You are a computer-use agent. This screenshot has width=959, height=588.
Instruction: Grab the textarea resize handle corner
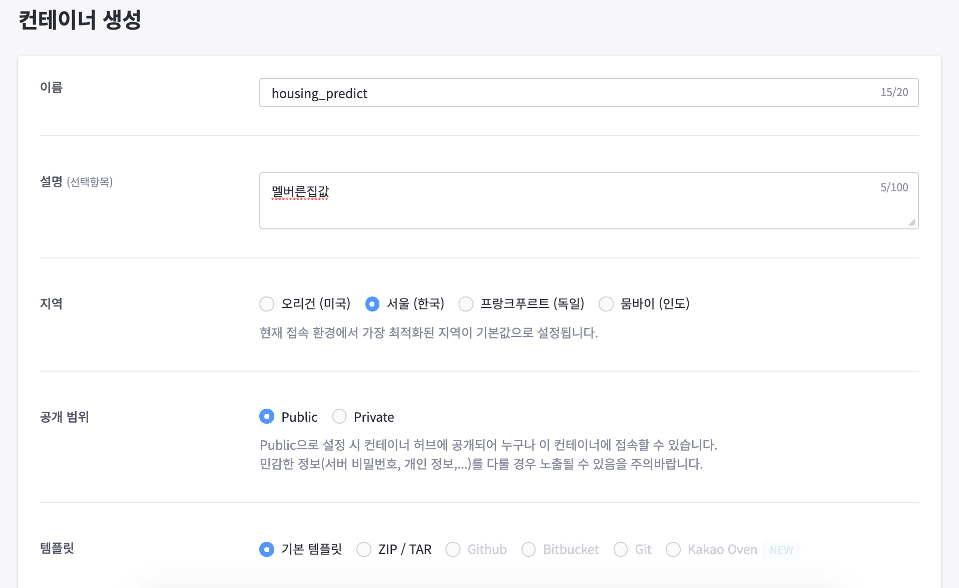coord(911,222)
